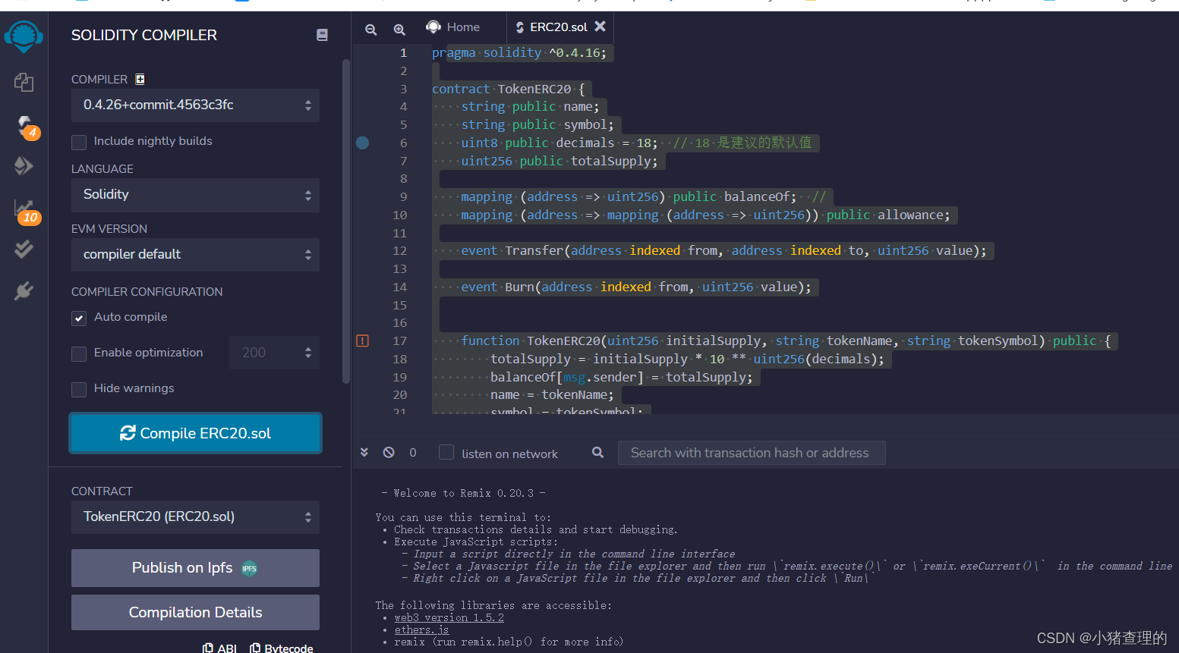Collapse the terminal with double chevron
Screen dimensions: 1179x653
pos(364,452)
